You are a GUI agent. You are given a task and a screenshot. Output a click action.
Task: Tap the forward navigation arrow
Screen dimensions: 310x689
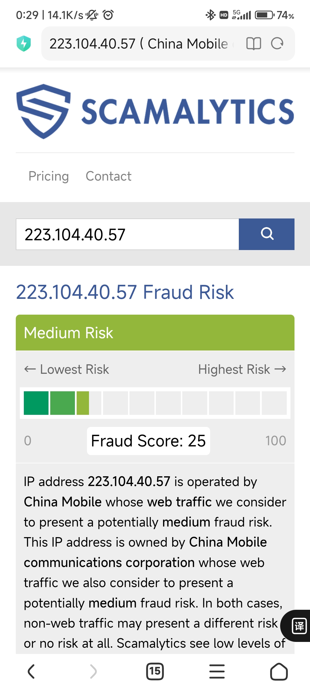coord(93,671)
